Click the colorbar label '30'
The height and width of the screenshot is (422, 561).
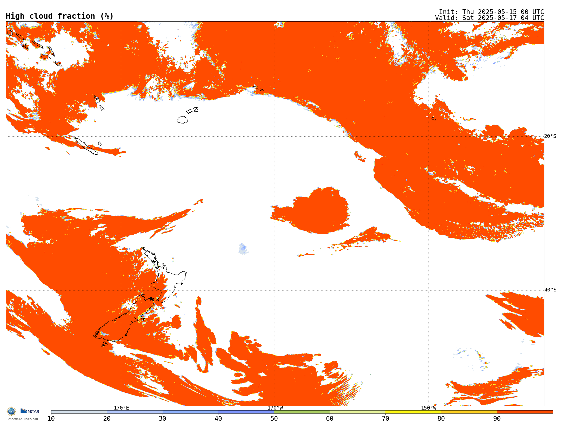(x=163, y=419)
